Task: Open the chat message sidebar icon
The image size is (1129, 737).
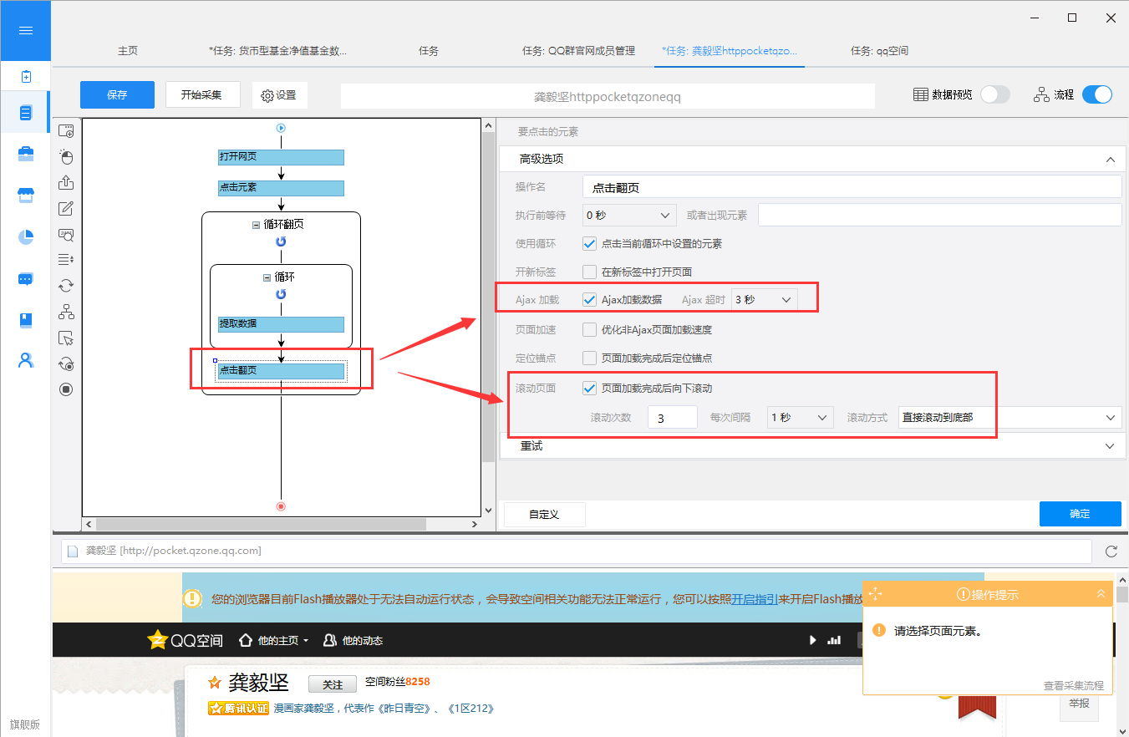Action: (25, 279)
